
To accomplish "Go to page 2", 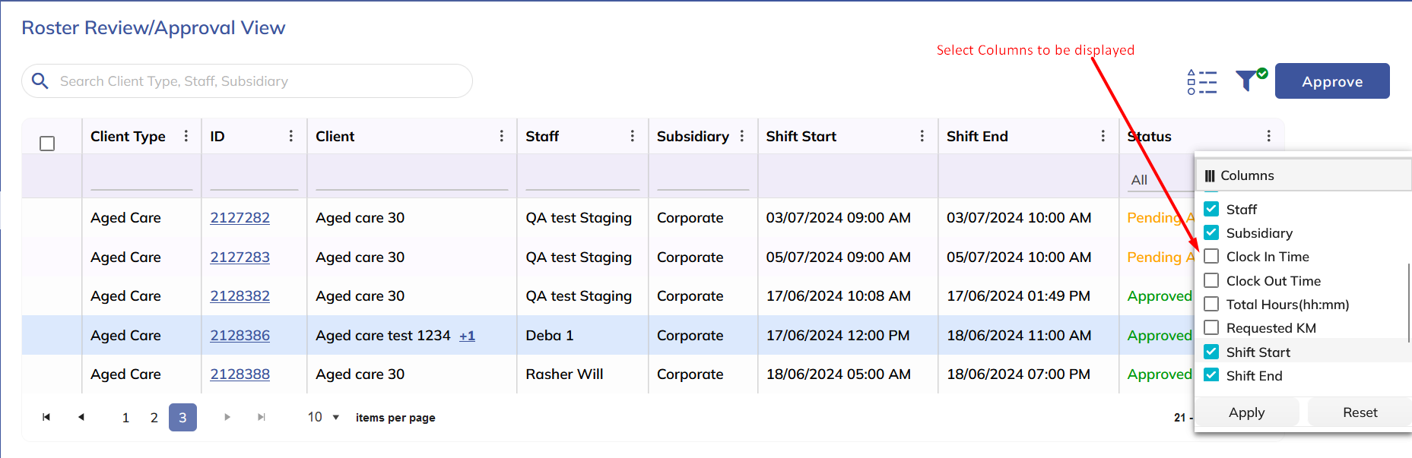I will tap(154, 418).
